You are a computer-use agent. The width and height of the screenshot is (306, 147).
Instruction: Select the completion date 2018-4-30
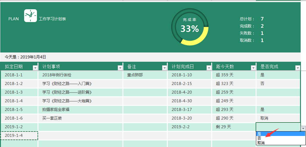189,101
